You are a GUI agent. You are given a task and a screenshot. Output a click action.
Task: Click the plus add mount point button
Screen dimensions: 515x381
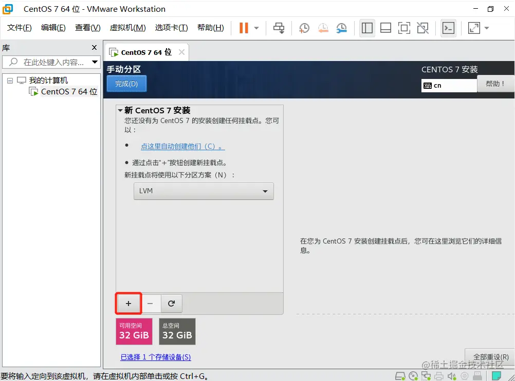[x=128, y=304]
